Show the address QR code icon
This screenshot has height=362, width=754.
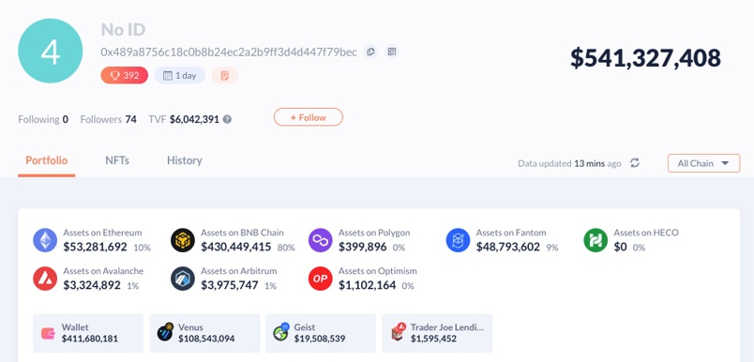point(392,52)
